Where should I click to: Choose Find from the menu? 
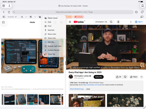coord(54,22)
